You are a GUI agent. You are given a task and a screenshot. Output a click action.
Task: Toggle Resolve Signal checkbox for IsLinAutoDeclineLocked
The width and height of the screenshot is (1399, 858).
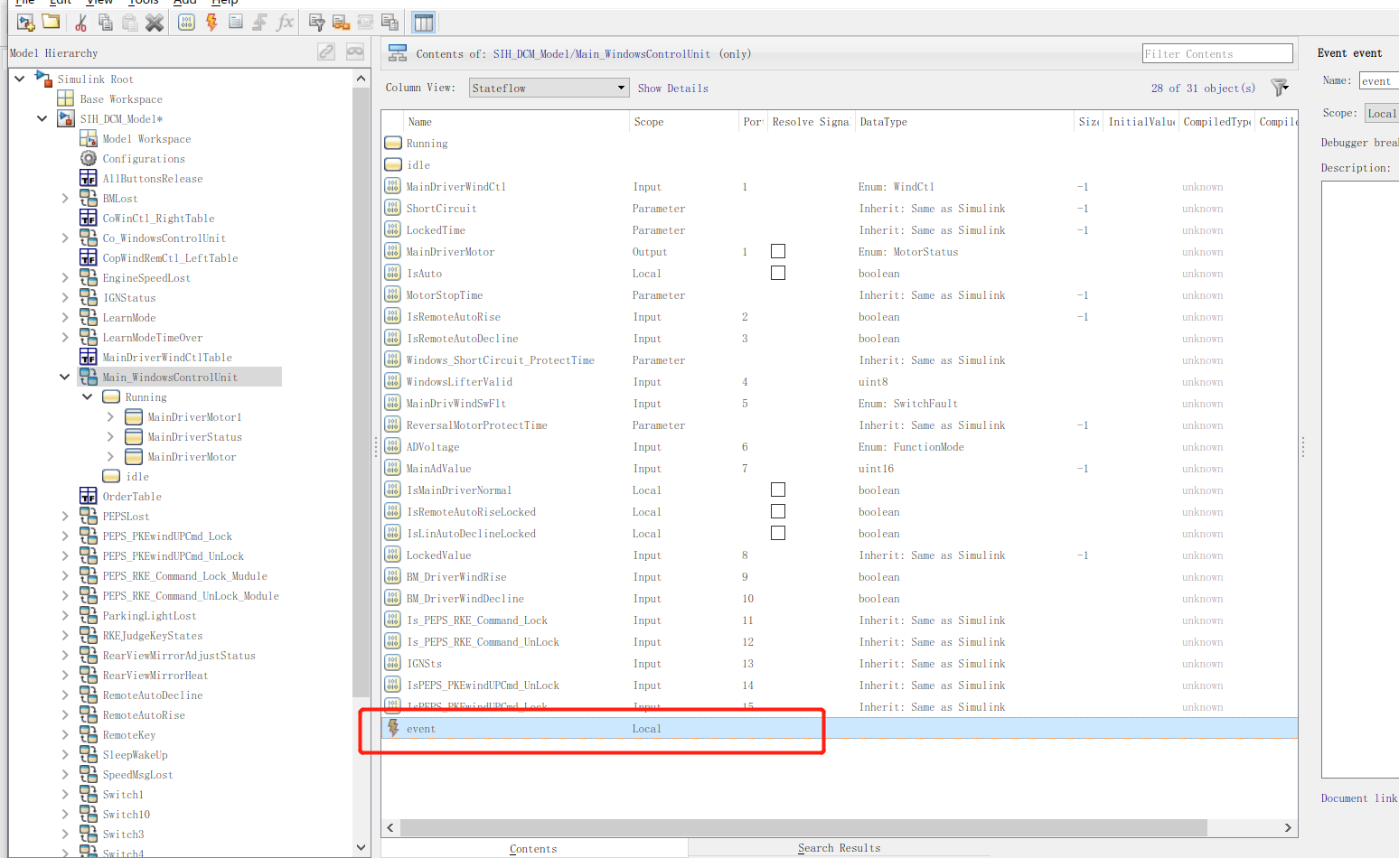[x=778, y=533]
